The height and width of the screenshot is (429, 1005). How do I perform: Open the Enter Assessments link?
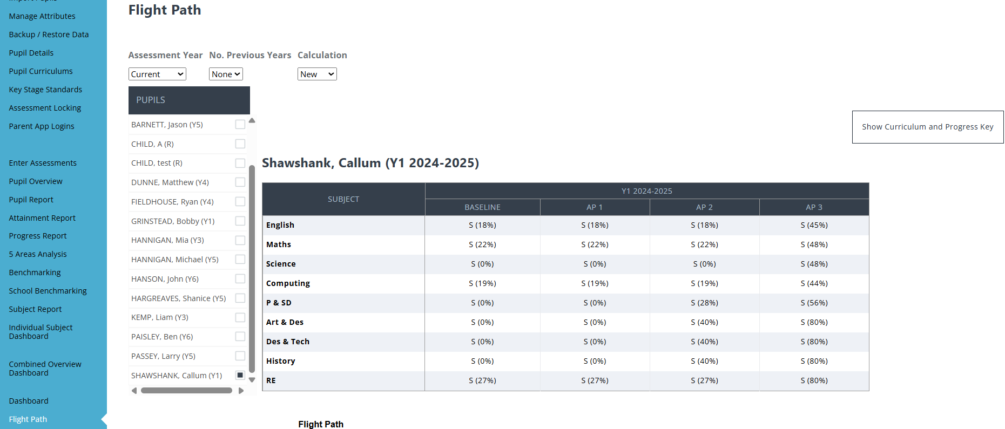point(43,163)
